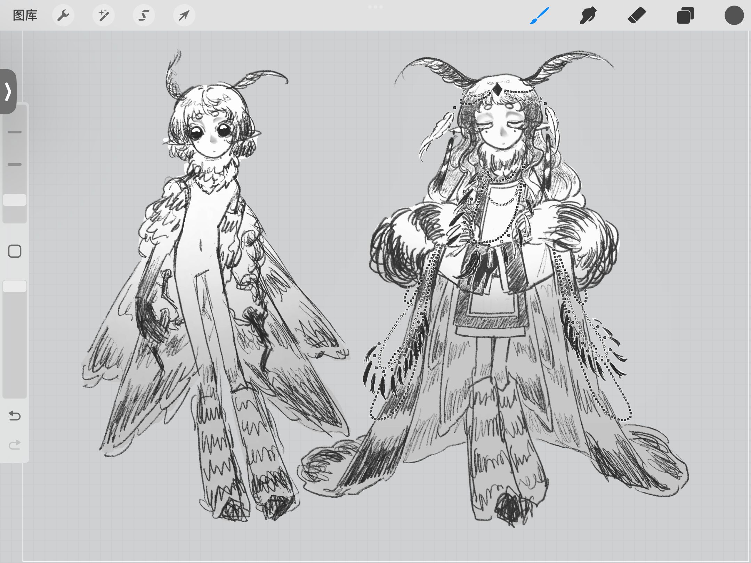
Task: Tap the square Modify button in sidebar
Action: pyautogui.click(x=15, y=251)
